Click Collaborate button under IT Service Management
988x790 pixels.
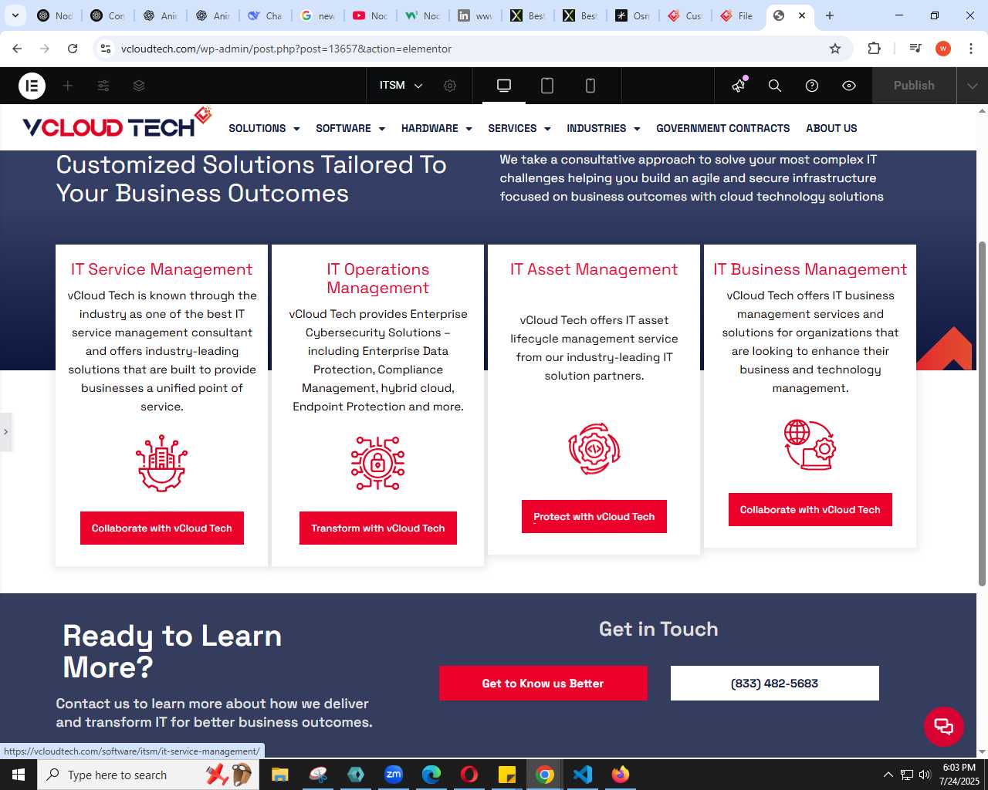pyautogui.click(x=162, y=528)
